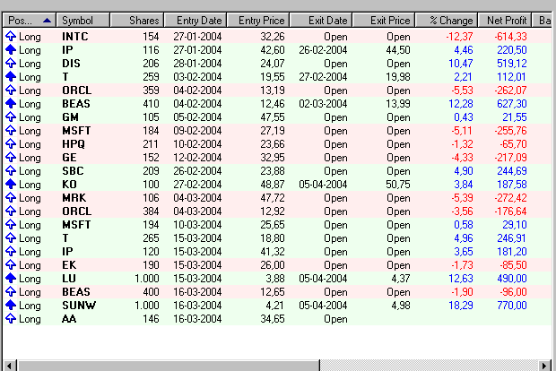
Task: Sort by the Pos... column header
Action: coord(30,21)
